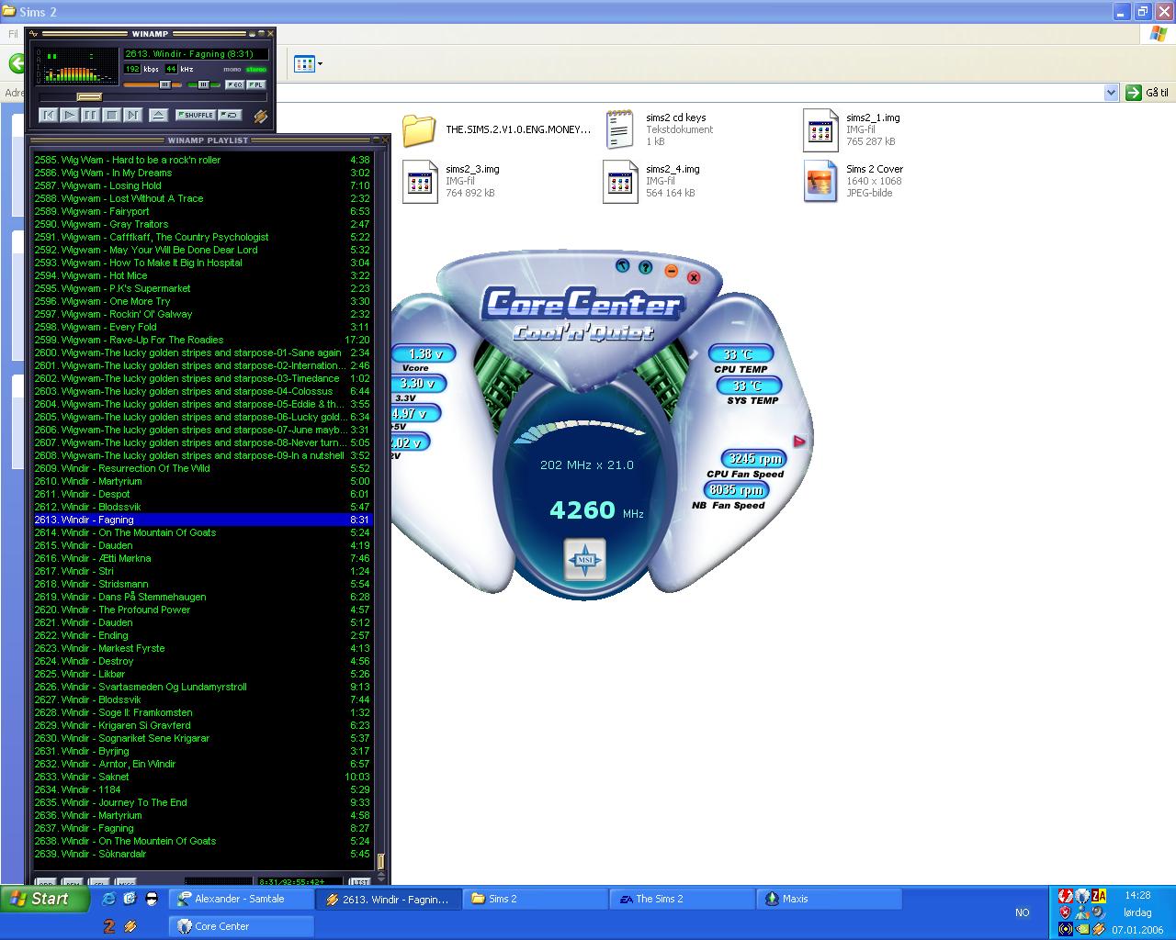1176x940 pixels.
Task: Select playlist track 2614 On The Mountain Of Goats
Action: (202, 532)
